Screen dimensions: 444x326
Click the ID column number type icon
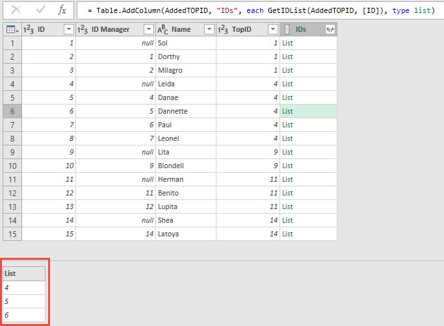click(29, 29)
